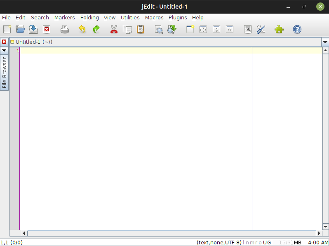Open the Edit menu

[x=20, y=18]
